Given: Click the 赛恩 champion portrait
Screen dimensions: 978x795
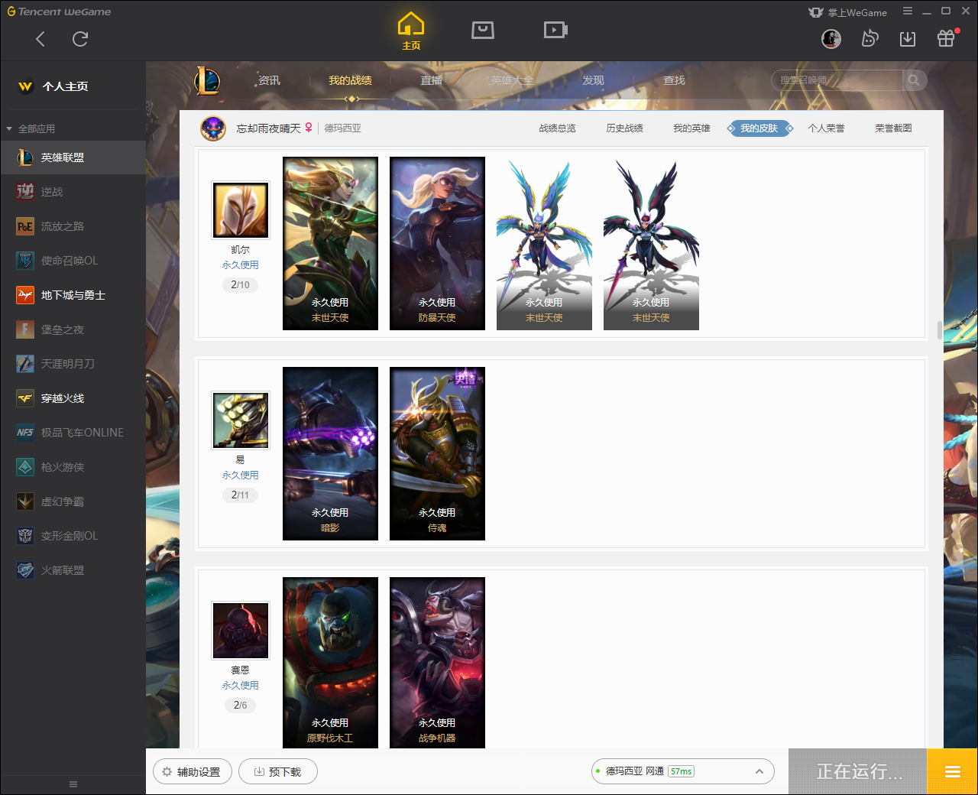Looking at the screenshot, I should tap(241, 631).
